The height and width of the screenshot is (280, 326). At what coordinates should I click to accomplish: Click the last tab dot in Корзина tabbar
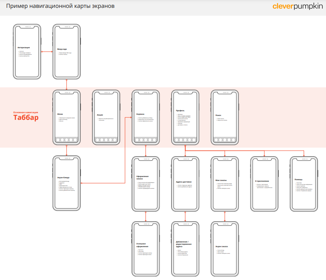[155, 140]
